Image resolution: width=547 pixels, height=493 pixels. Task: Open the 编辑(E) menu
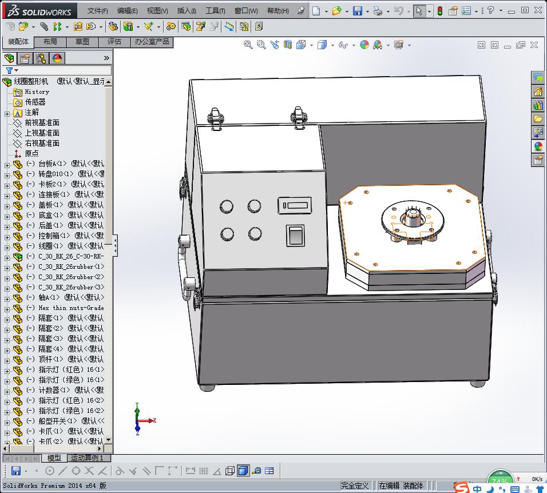tap(128, 11)
